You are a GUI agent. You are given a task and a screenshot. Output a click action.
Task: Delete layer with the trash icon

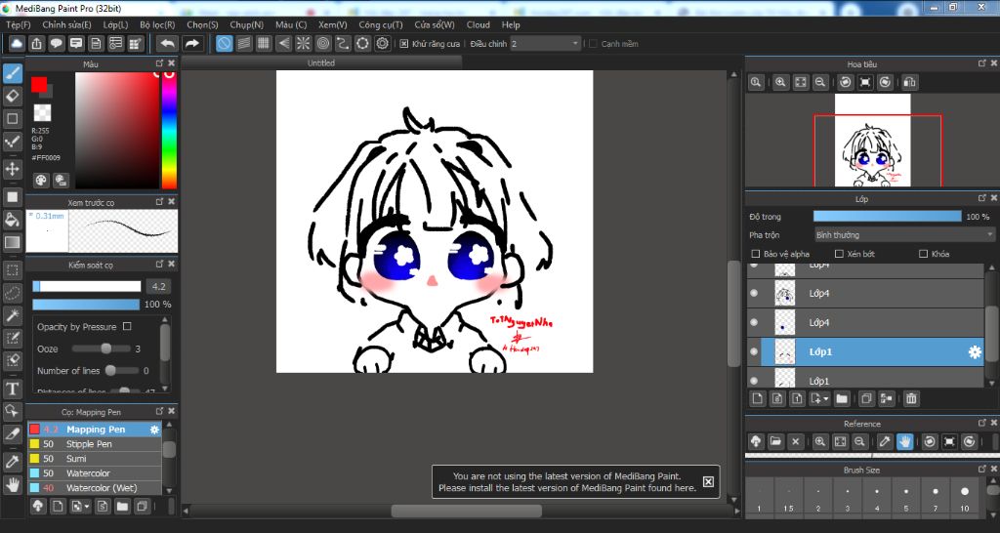911,399
